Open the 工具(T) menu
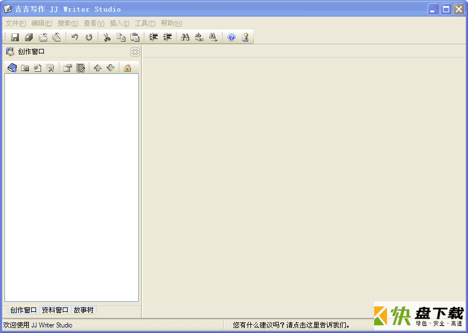Viewport: 468px width, 333px height. [145, 23]
